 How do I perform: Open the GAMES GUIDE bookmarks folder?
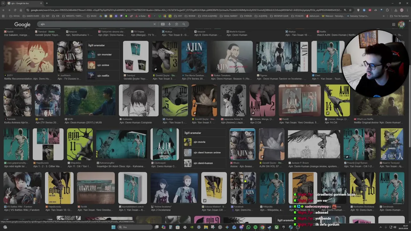(31, 16)
